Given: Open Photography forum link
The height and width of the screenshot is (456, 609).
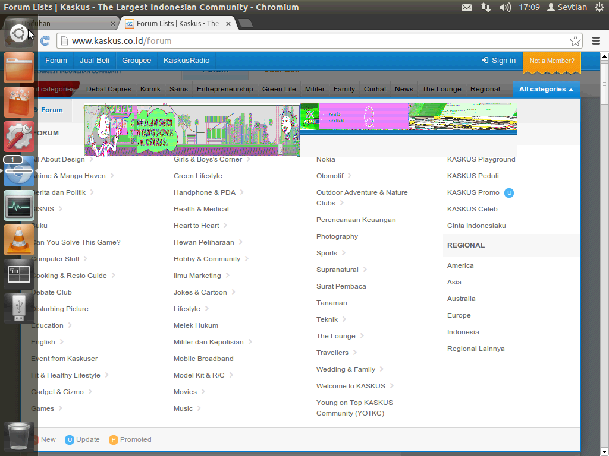Looking at the screenshot, I should pyautogui.click(x=337, y=236).
